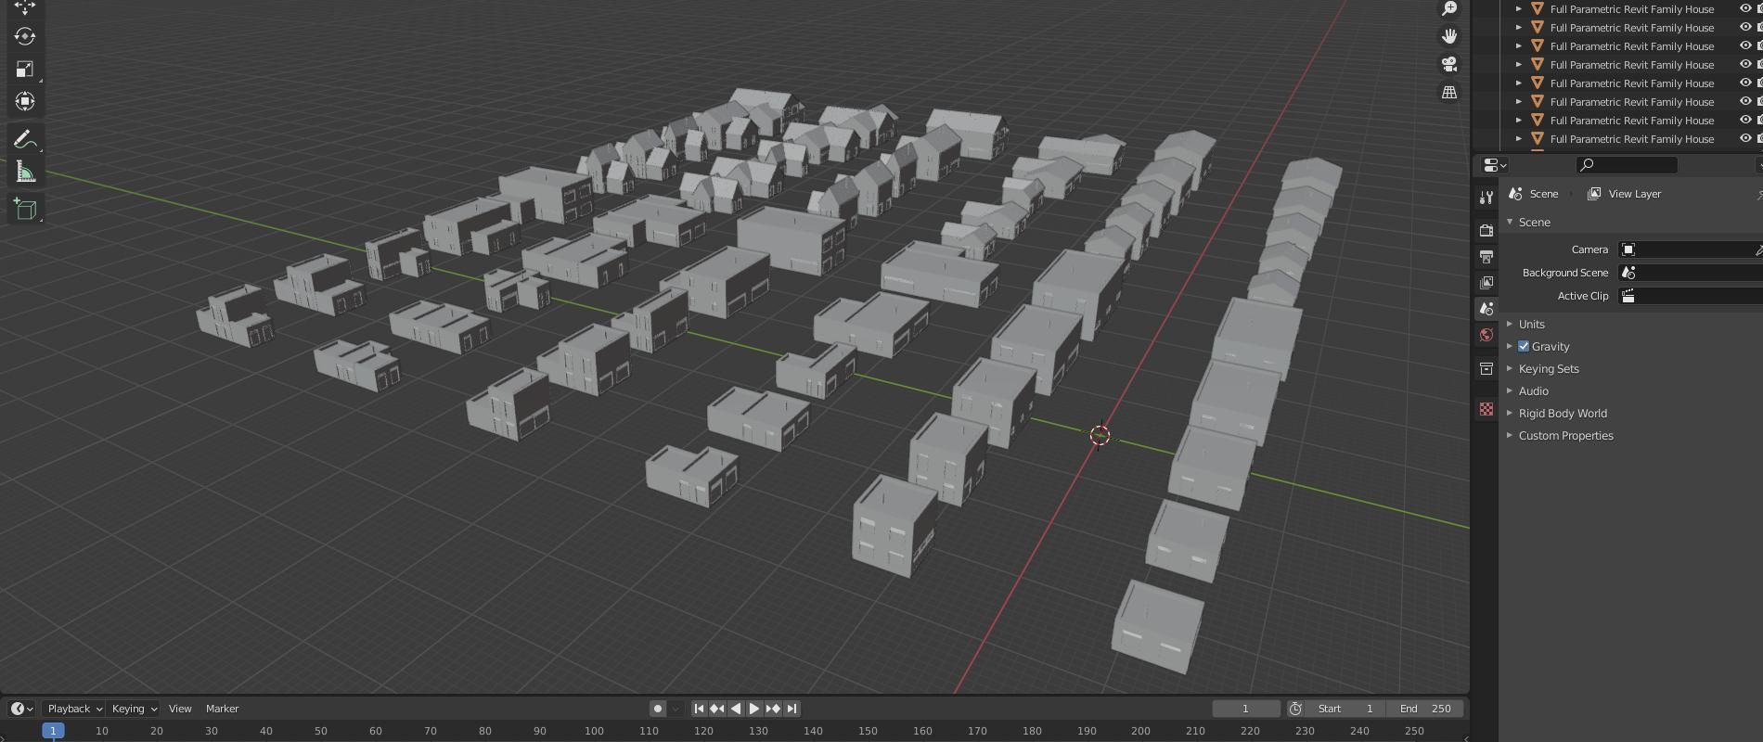
Task: Click the hand pan view gizmo
Action: 1448,36
